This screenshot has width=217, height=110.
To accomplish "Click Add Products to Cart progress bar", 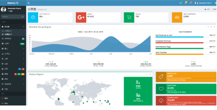I will [185, 37].
